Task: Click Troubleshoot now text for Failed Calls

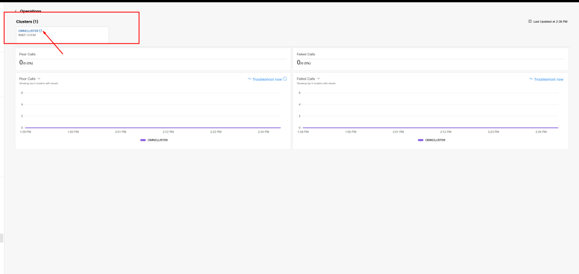Action: 548,79
